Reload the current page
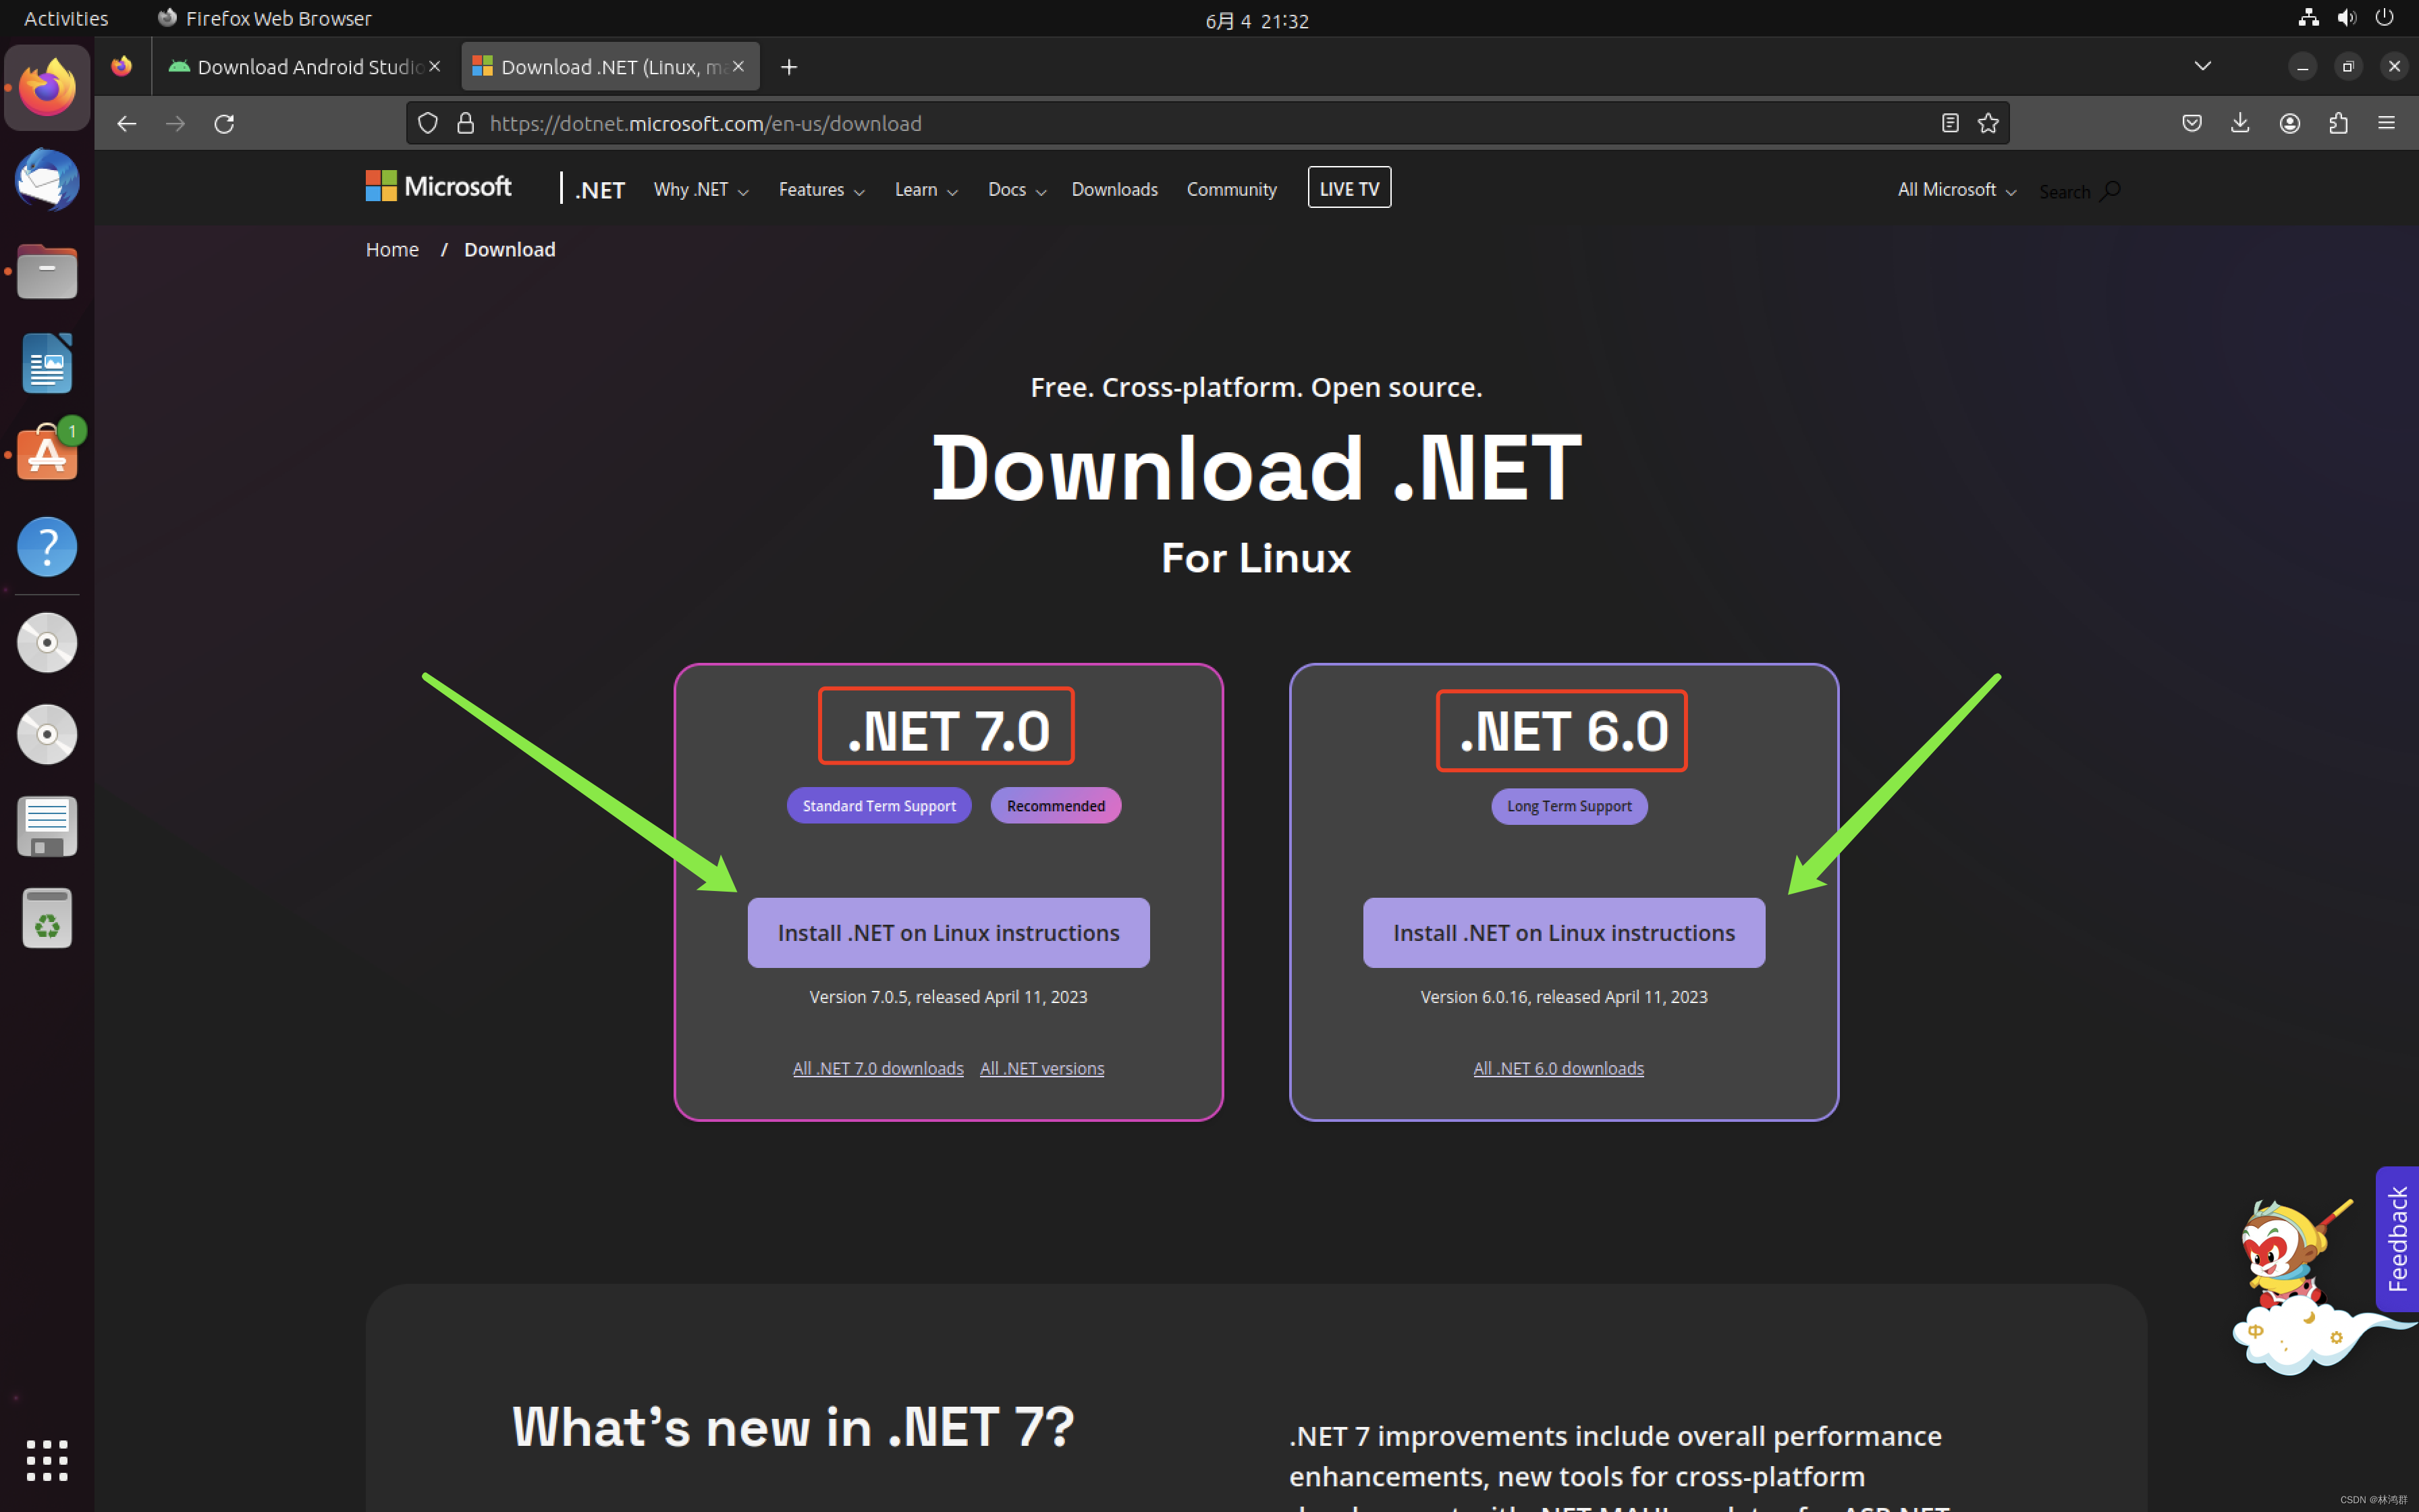The width and height of the screenshot is (2419, 1512). click(224, 123)
